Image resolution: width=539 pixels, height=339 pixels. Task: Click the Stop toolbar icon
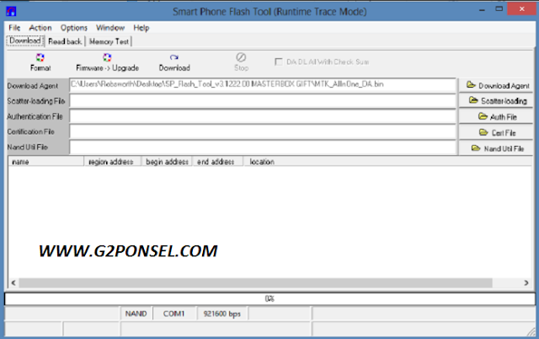[241, 57]
